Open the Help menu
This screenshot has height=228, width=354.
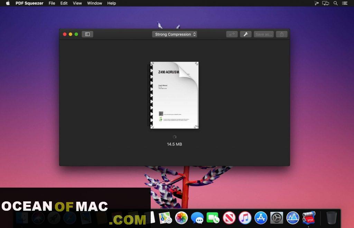(112, 3)
